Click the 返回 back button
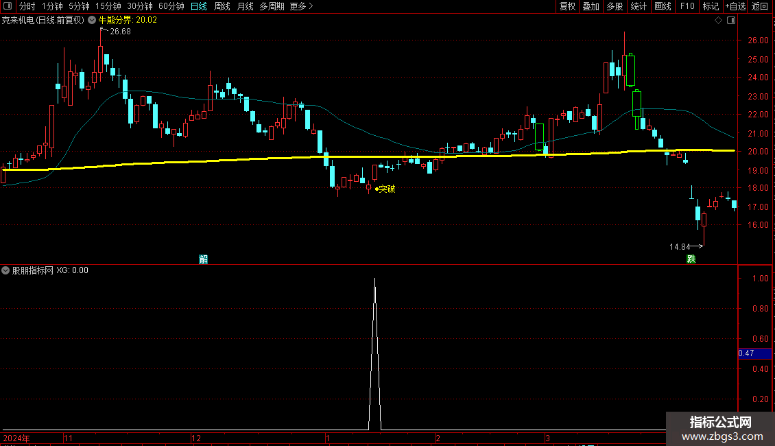This screenshot has width=775, height=446. [x=760, y=6]
